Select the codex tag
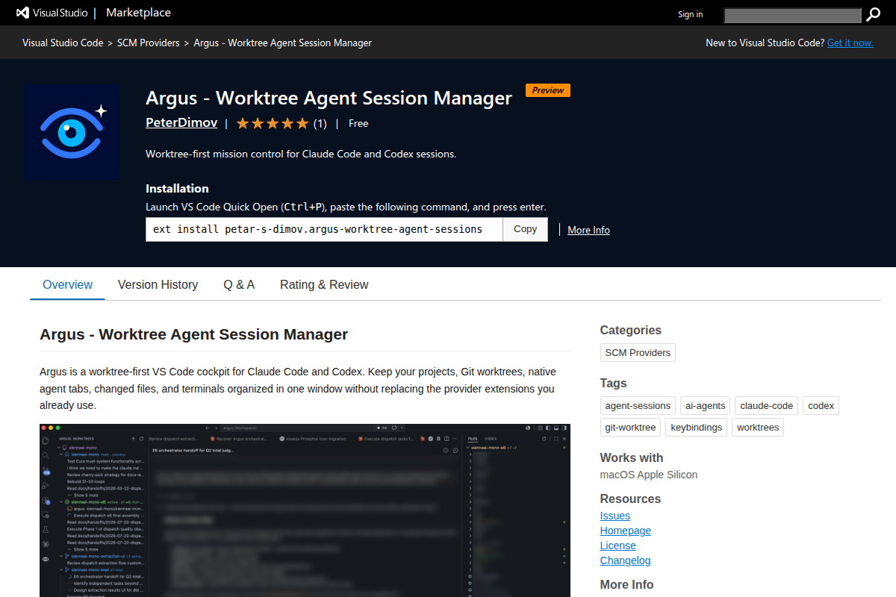The image size is (896, 597). [821, 405]
